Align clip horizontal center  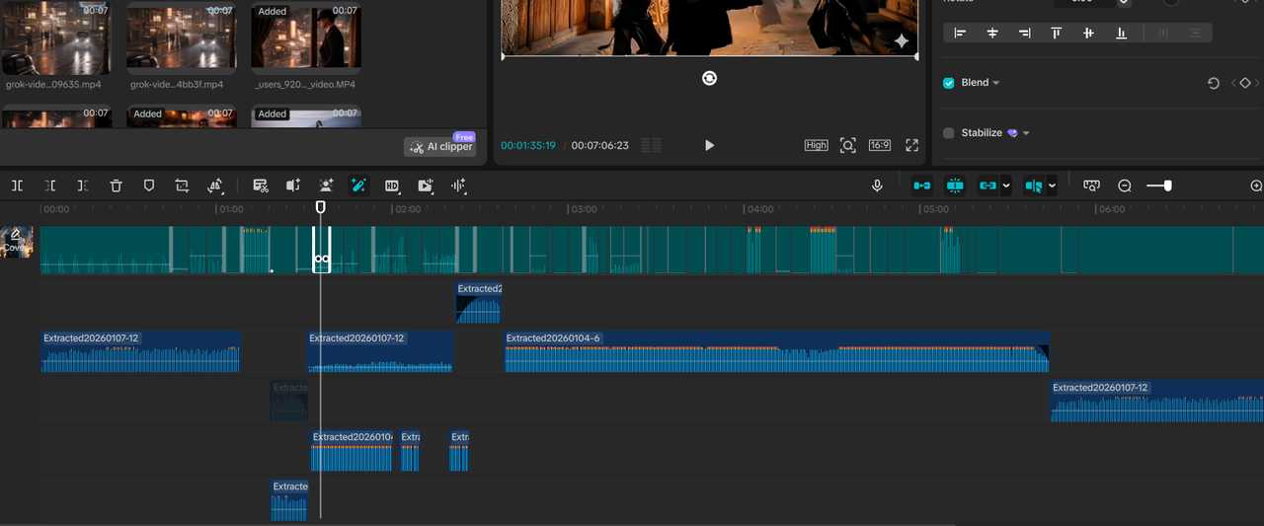(x=992, y=34)
